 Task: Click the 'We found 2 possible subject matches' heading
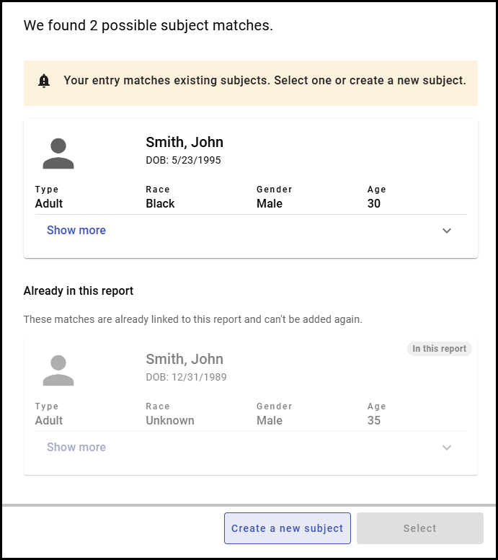coord(148,26)
